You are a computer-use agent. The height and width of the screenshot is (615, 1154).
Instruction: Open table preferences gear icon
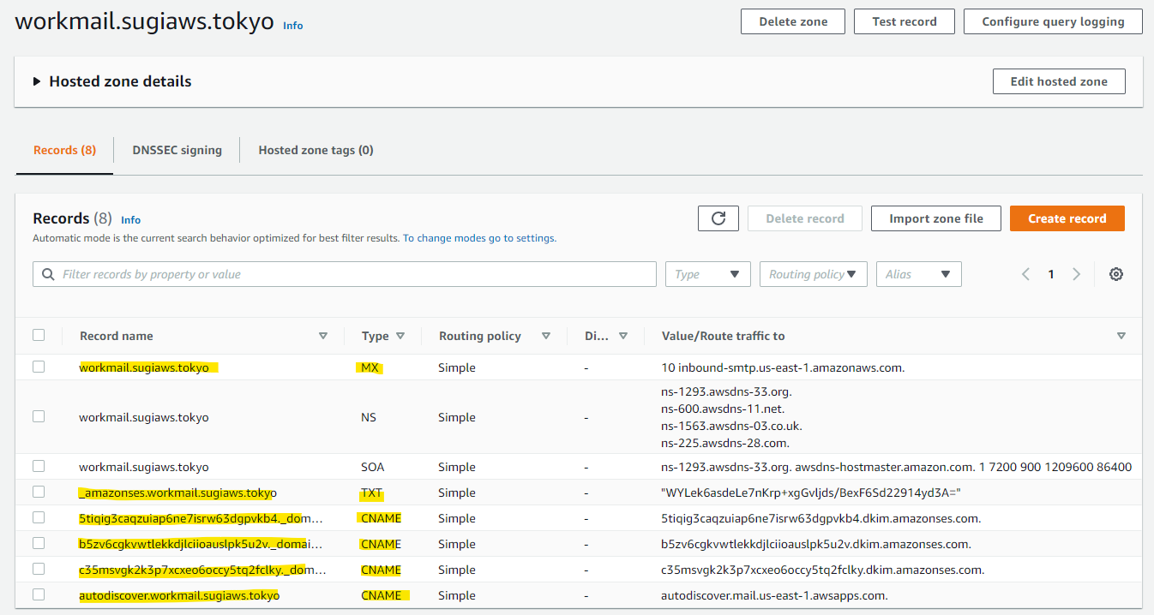pyautogui.click(x=1115, y=274)
